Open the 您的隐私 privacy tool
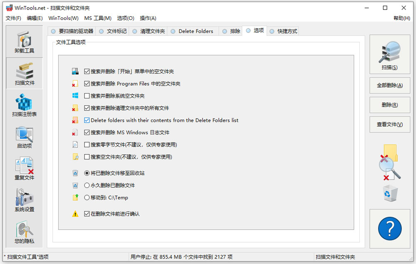 (x=25, y=232)
